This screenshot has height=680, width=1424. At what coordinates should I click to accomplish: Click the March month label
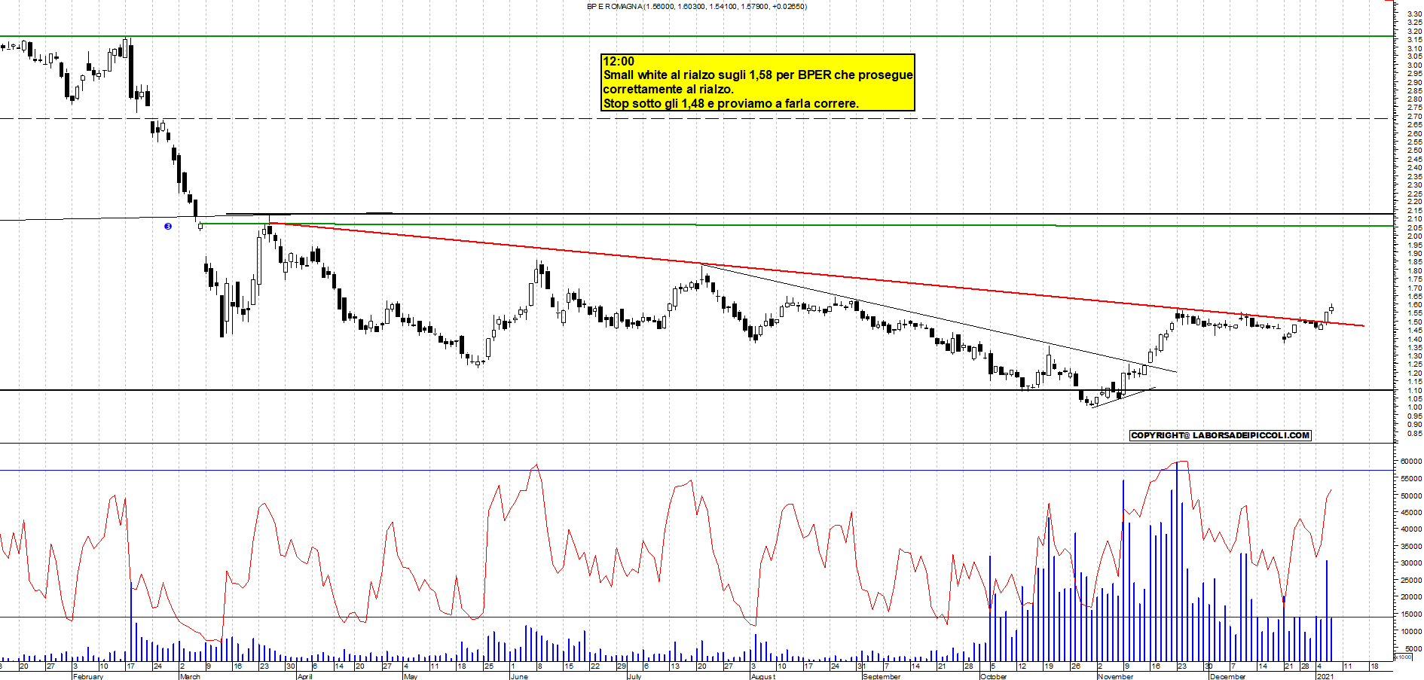(190, 676)
